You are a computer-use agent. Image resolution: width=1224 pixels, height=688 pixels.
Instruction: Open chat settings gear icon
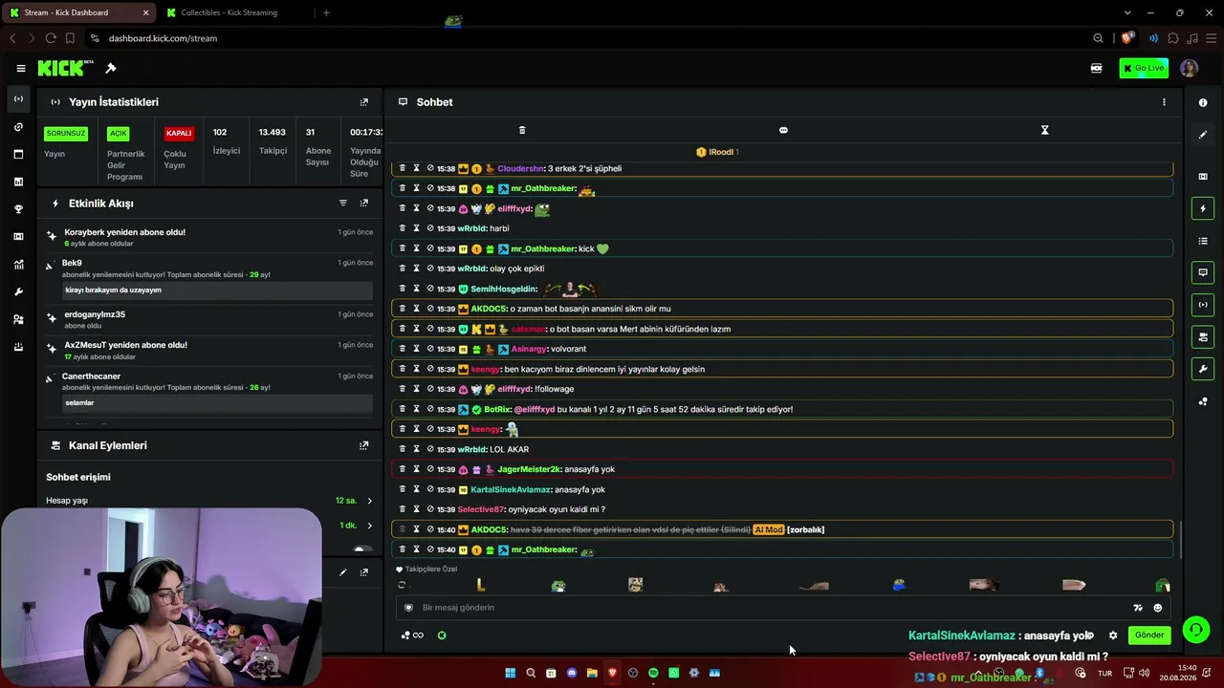tap(1113, 635)
